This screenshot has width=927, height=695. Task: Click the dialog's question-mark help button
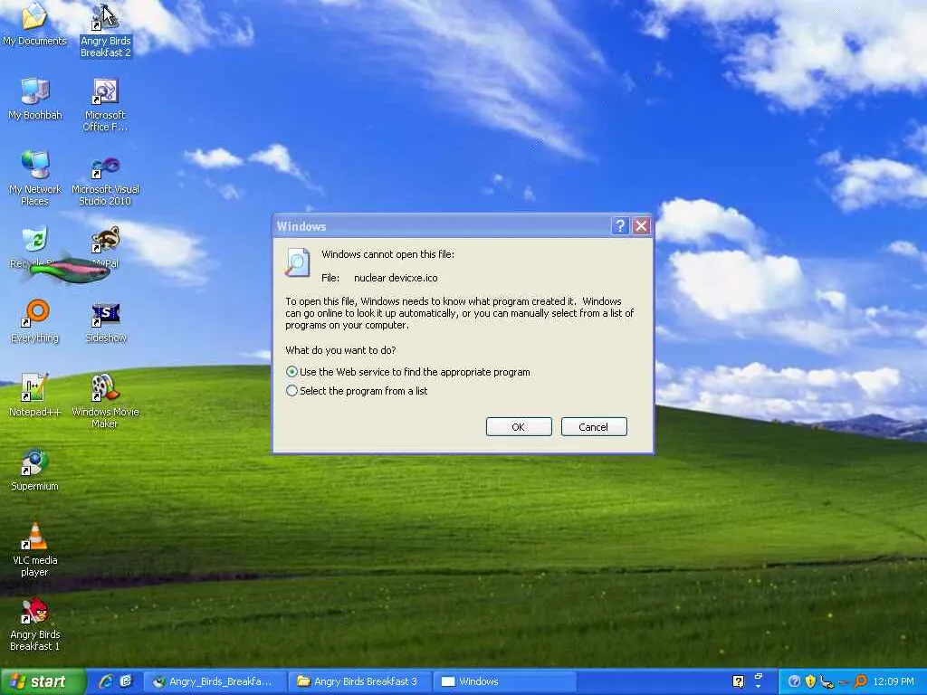619,225
